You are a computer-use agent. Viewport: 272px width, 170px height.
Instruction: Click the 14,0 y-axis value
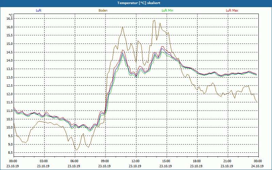(x=10, y=61)
